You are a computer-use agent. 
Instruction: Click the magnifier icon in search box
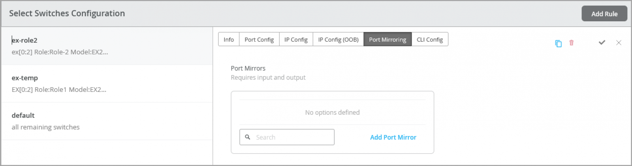[x=248, y=137]
